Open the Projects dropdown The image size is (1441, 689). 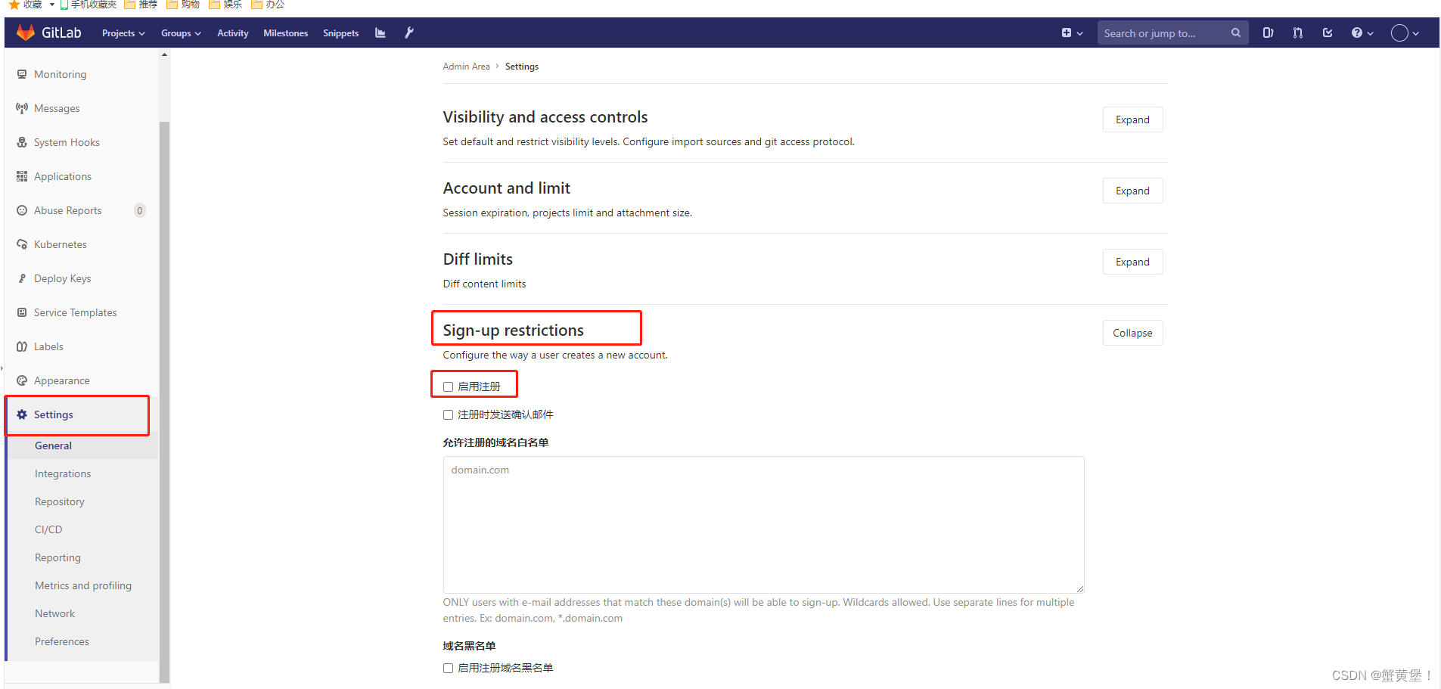tap(123, 33)
